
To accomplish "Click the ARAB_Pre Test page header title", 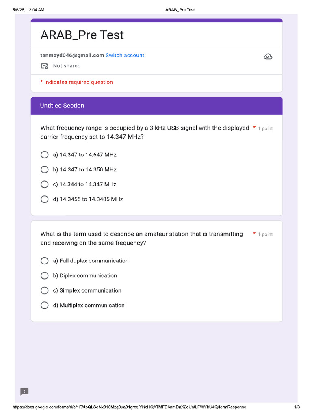I will pyautogui.click(x=180, y=10).
